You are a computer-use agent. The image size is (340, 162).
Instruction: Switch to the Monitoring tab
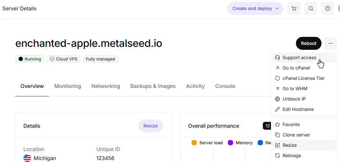[x=67, y=86]
